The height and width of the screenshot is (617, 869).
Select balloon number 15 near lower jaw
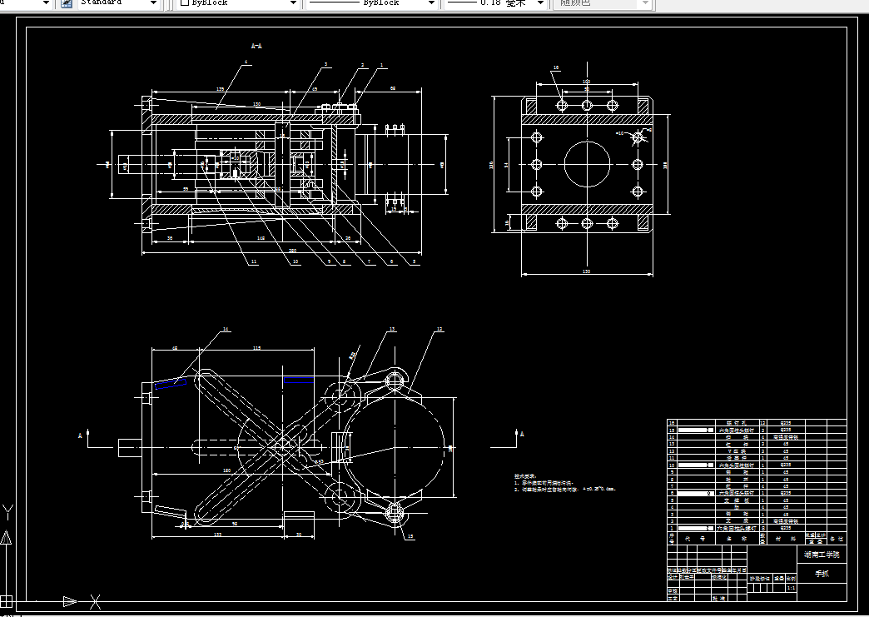[410, 536]
